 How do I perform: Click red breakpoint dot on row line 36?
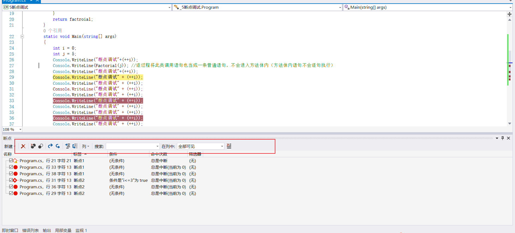tap(16, 187)
